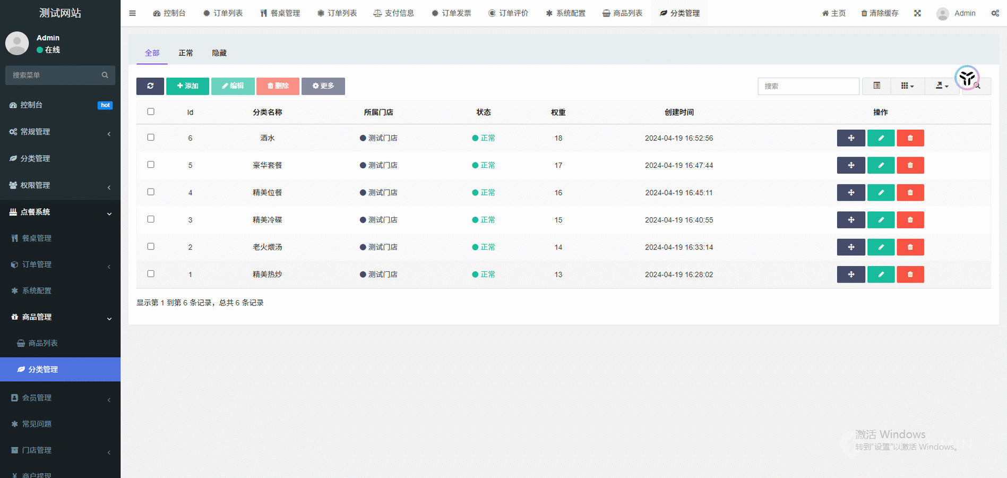Check the select-all checkbox in table header

151,112
